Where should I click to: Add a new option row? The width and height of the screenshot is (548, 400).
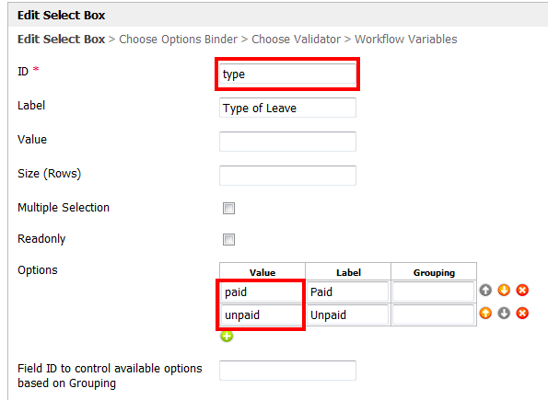point(227,337)
